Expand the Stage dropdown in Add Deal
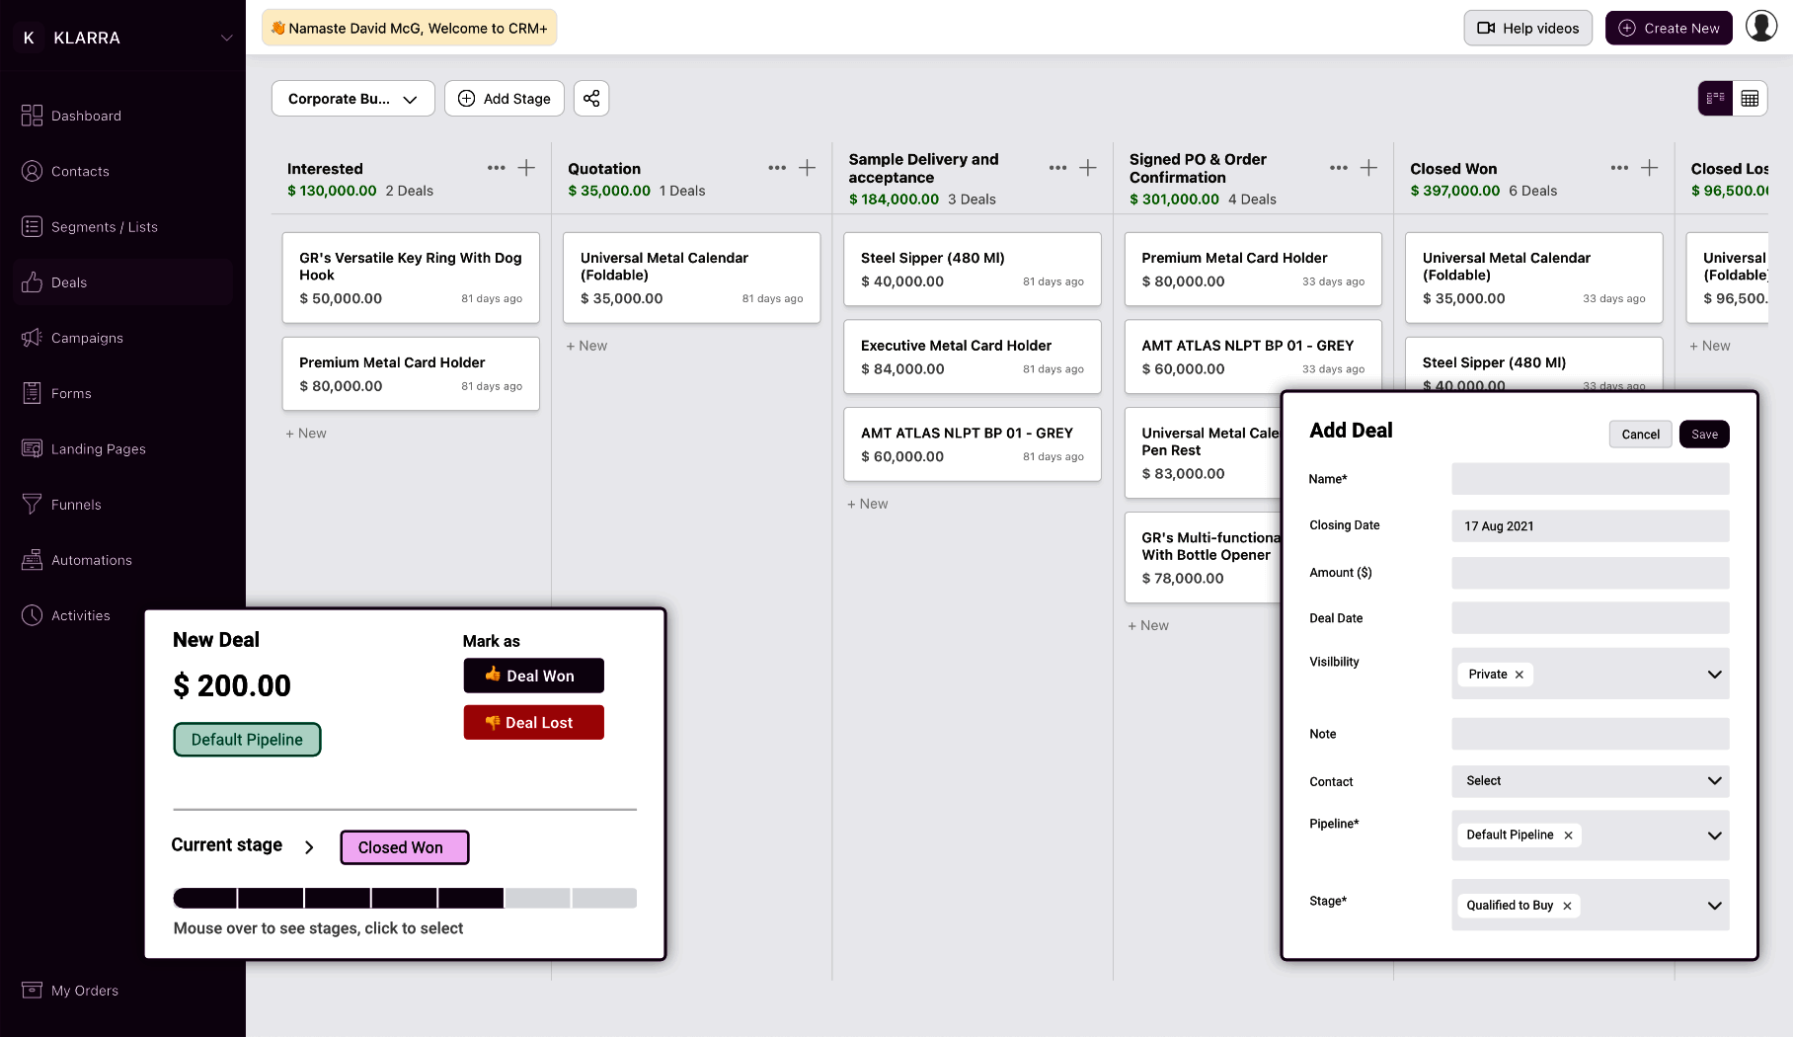 pos(1714,906)
